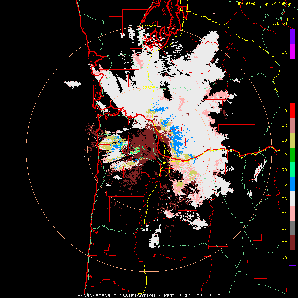The height and width of the screenshot is (298, 298).
Task: Click the HA legend label
Action: point(284,111)
